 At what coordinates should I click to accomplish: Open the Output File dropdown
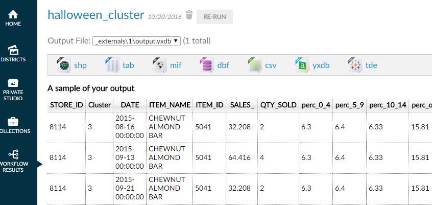[136, 41]
